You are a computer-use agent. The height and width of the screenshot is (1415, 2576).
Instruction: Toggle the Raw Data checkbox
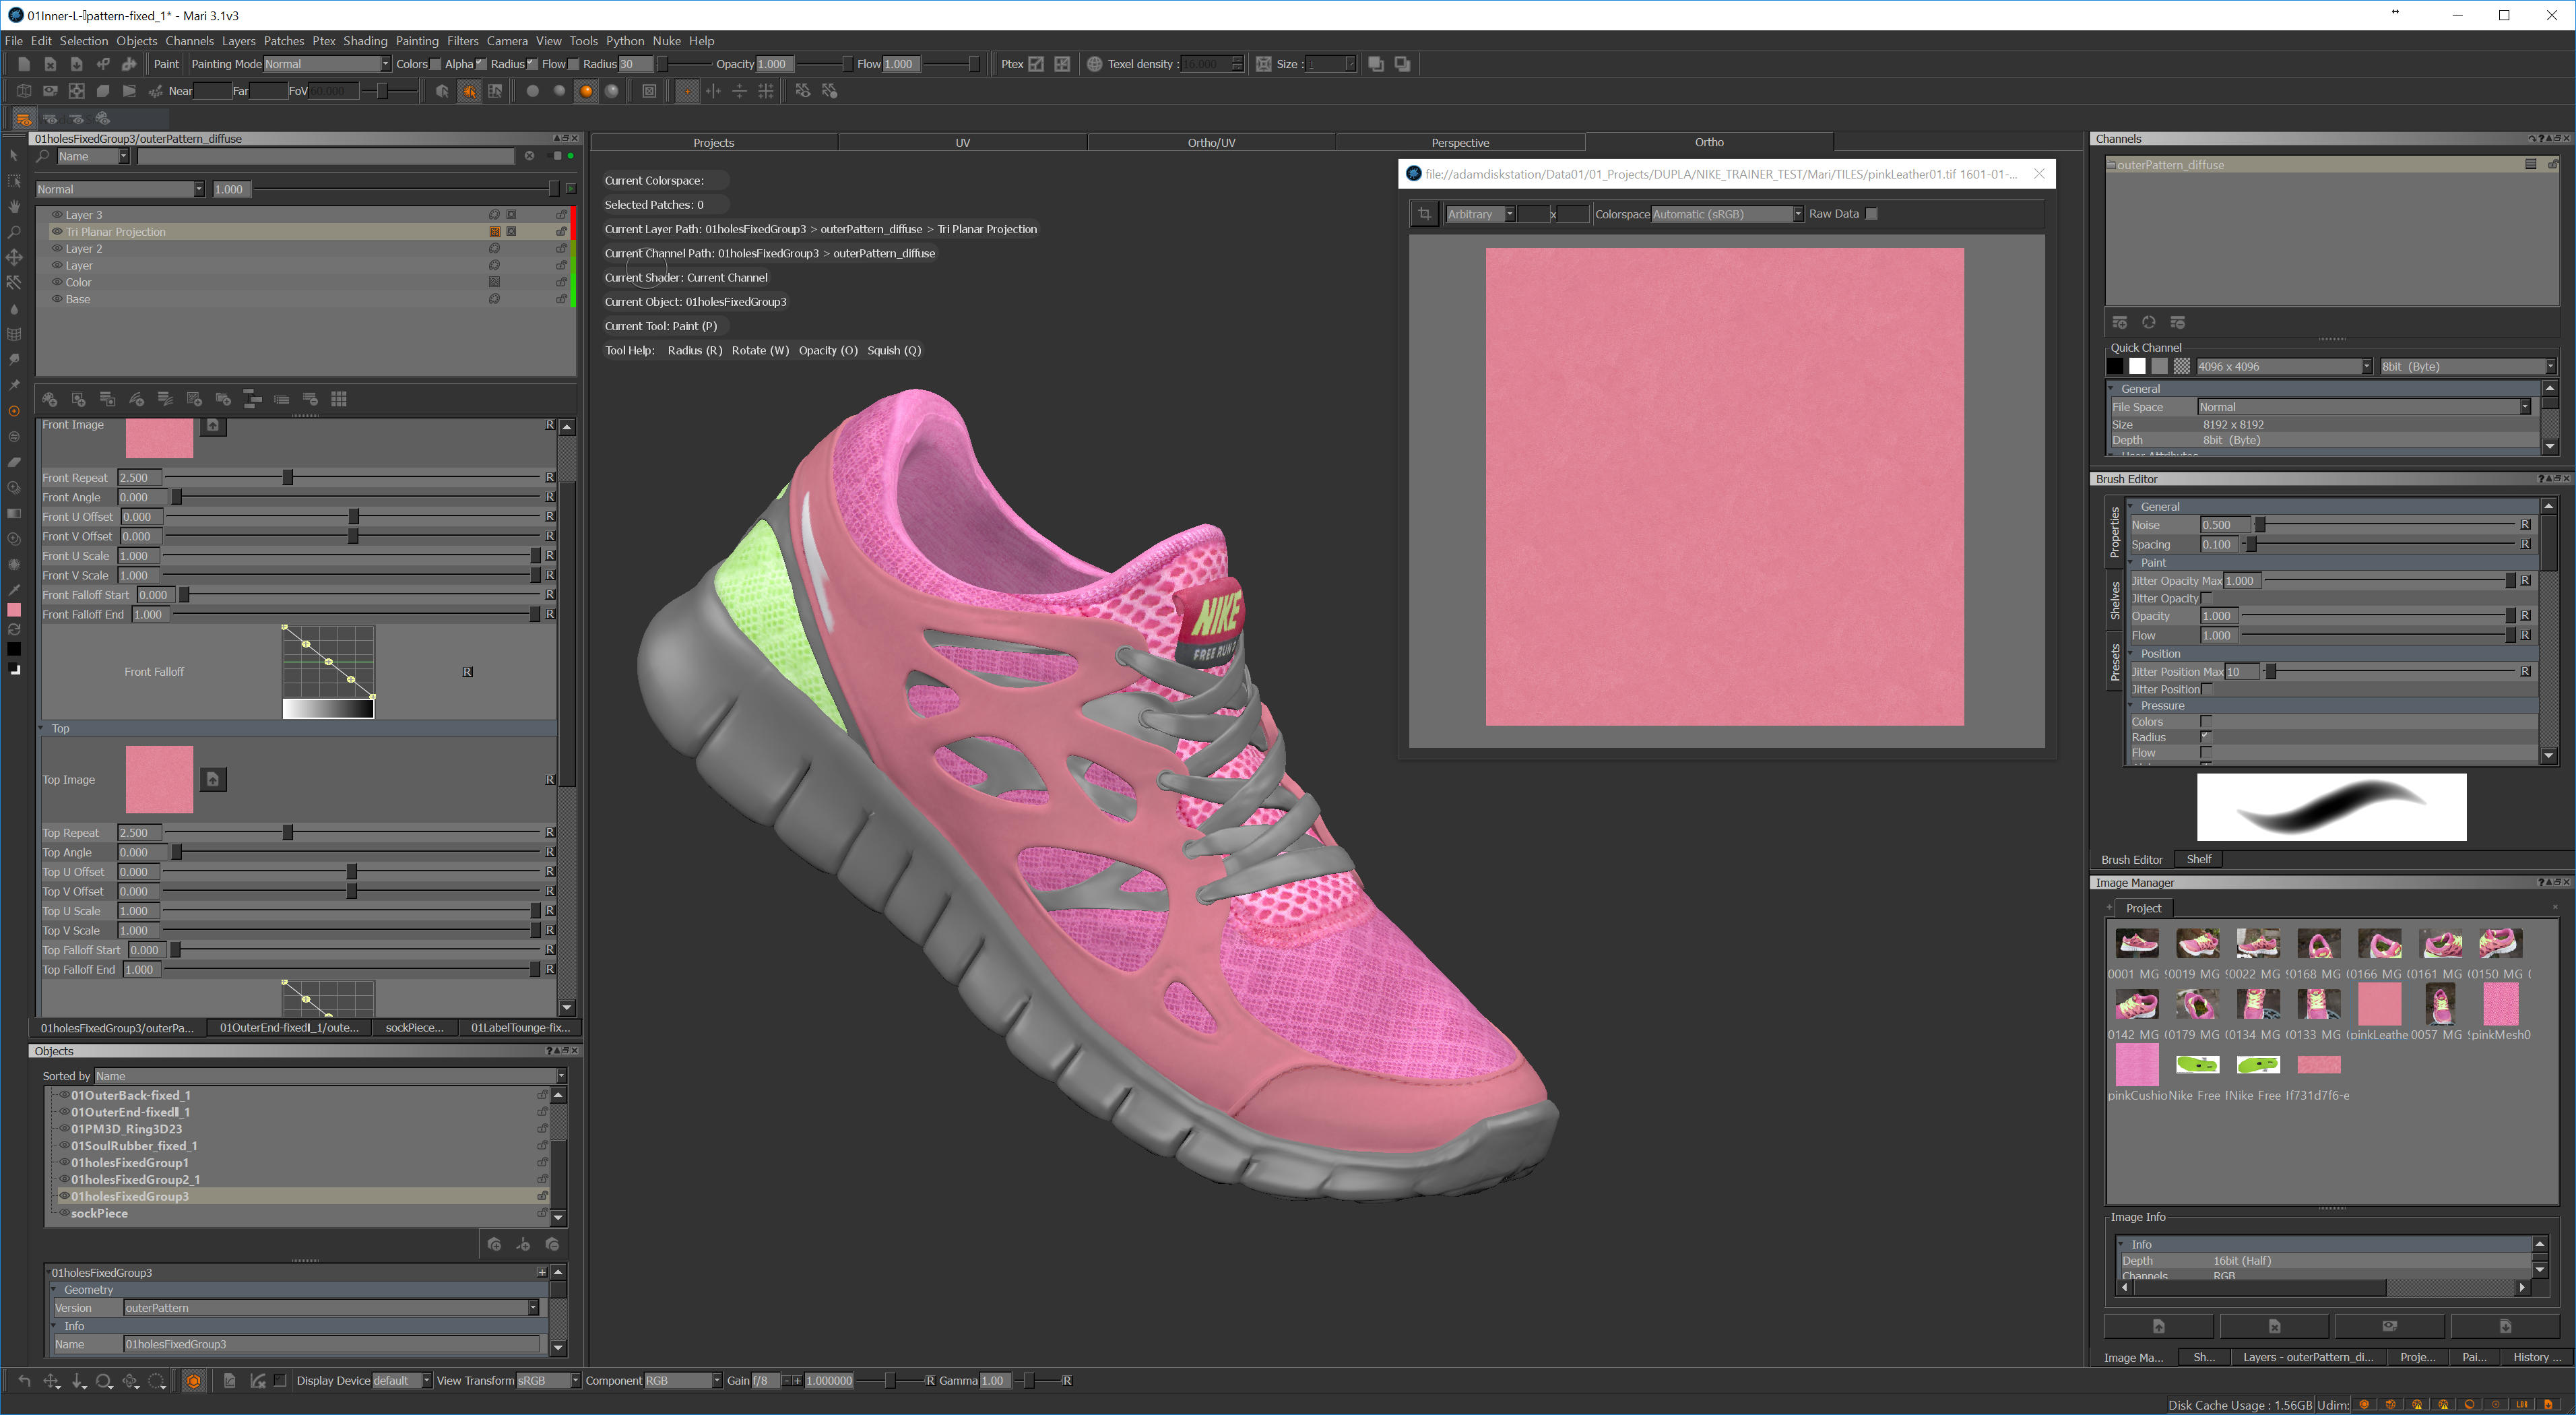[1872, 214]
